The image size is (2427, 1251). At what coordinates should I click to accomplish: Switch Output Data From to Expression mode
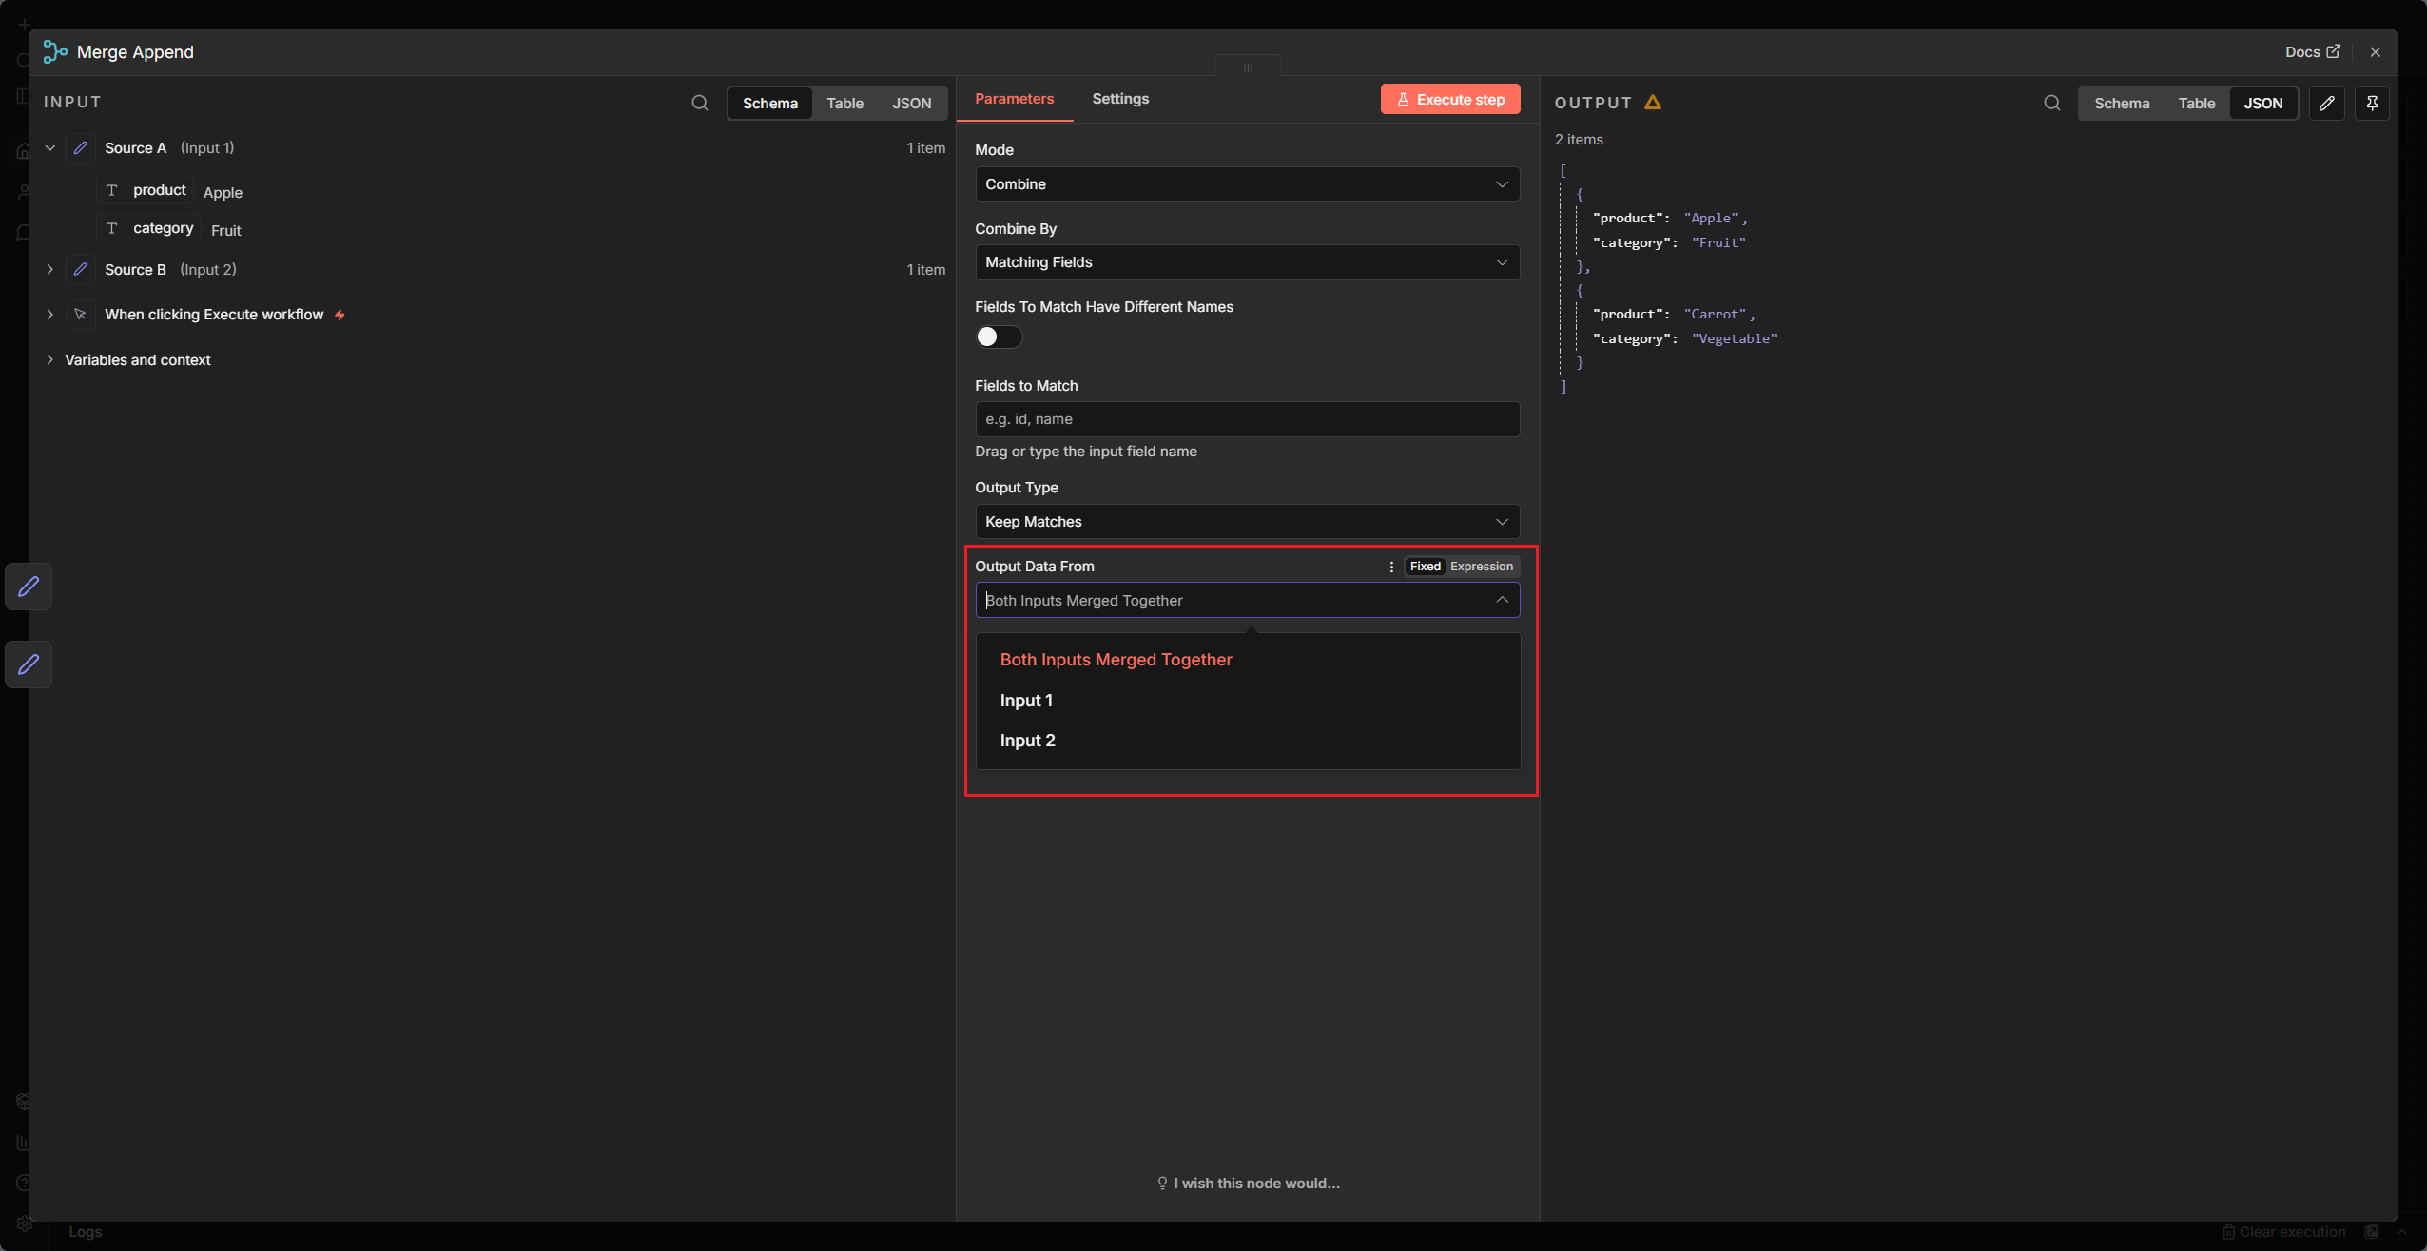1481,567
